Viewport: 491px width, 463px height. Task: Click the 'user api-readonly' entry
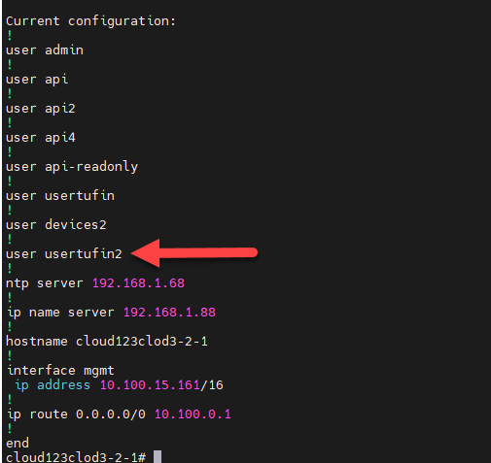coord(72,167)
